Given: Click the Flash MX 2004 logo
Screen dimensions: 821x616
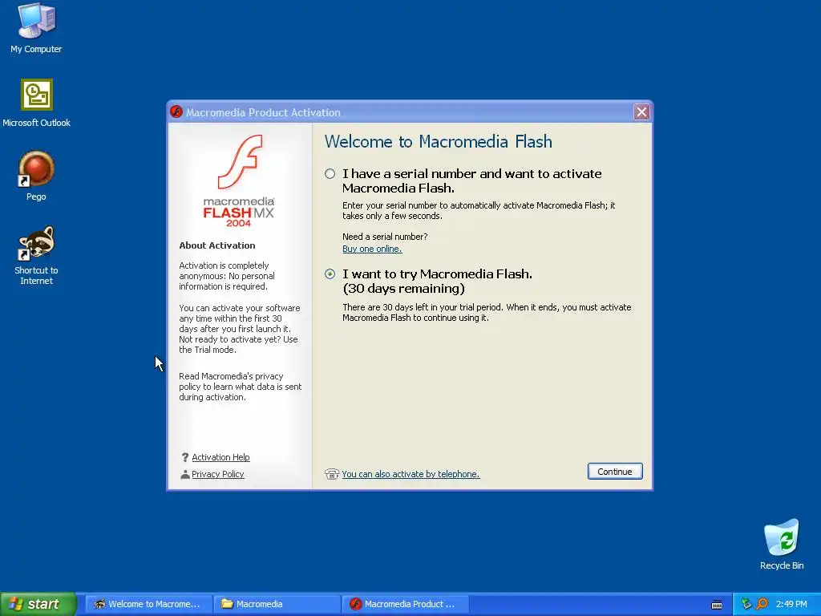Looking at the screenshot, I should 239,180.
